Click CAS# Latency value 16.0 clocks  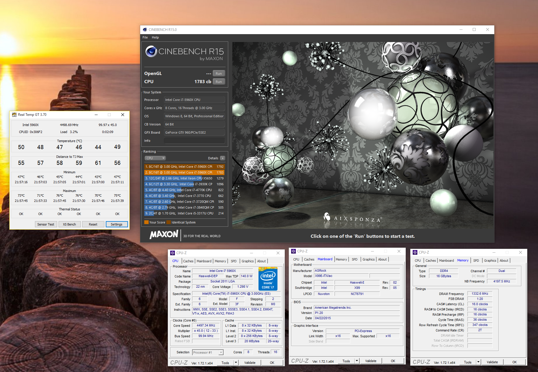(x=480, y=304)
